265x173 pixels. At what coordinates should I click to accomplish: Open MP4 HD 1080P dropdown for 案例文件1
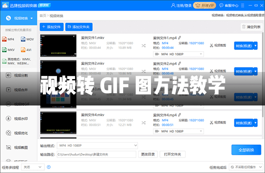coord(178,54)
